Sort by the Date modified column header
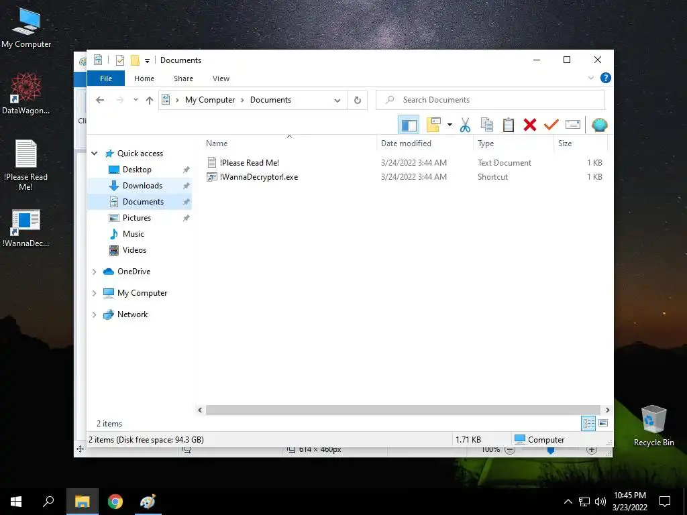 [425, 144]
